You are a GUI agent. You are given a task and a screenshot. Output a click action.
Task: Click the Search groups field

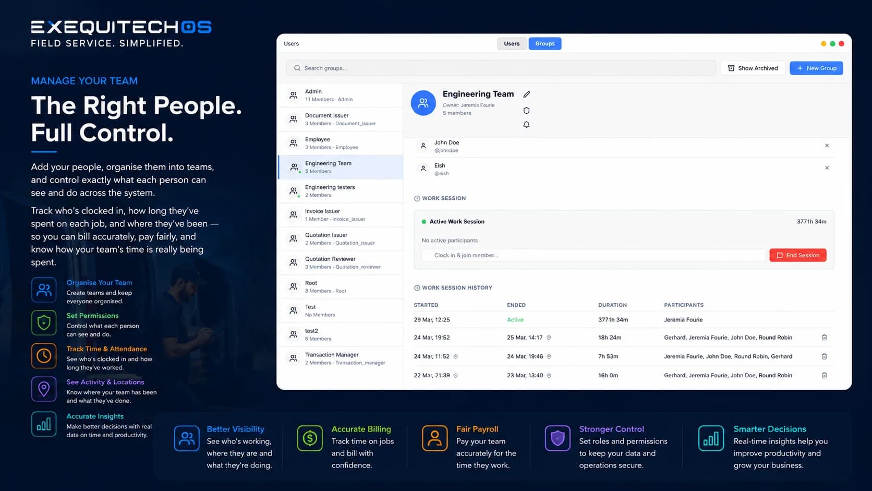(x=501, y=68)
